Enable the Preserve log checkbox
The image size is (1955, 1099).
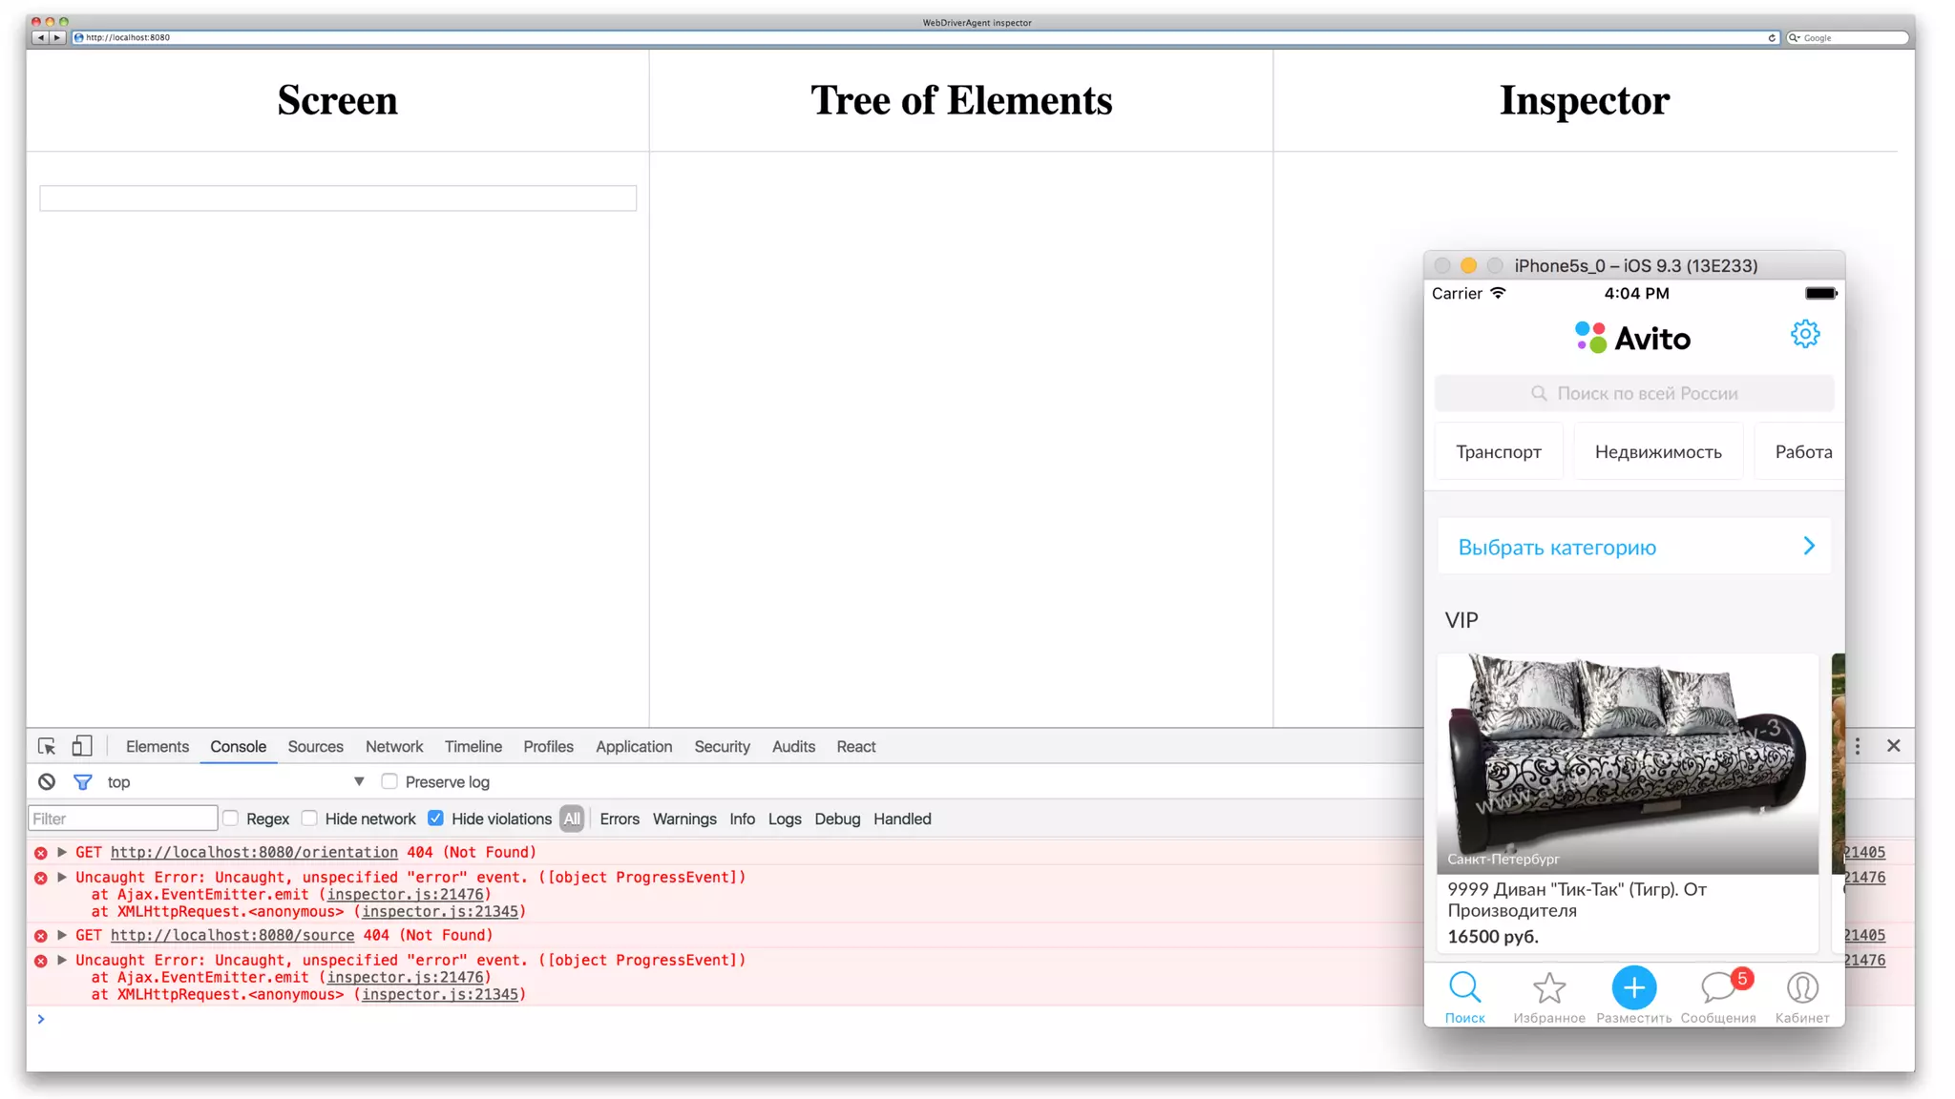(x=389, y=781)
